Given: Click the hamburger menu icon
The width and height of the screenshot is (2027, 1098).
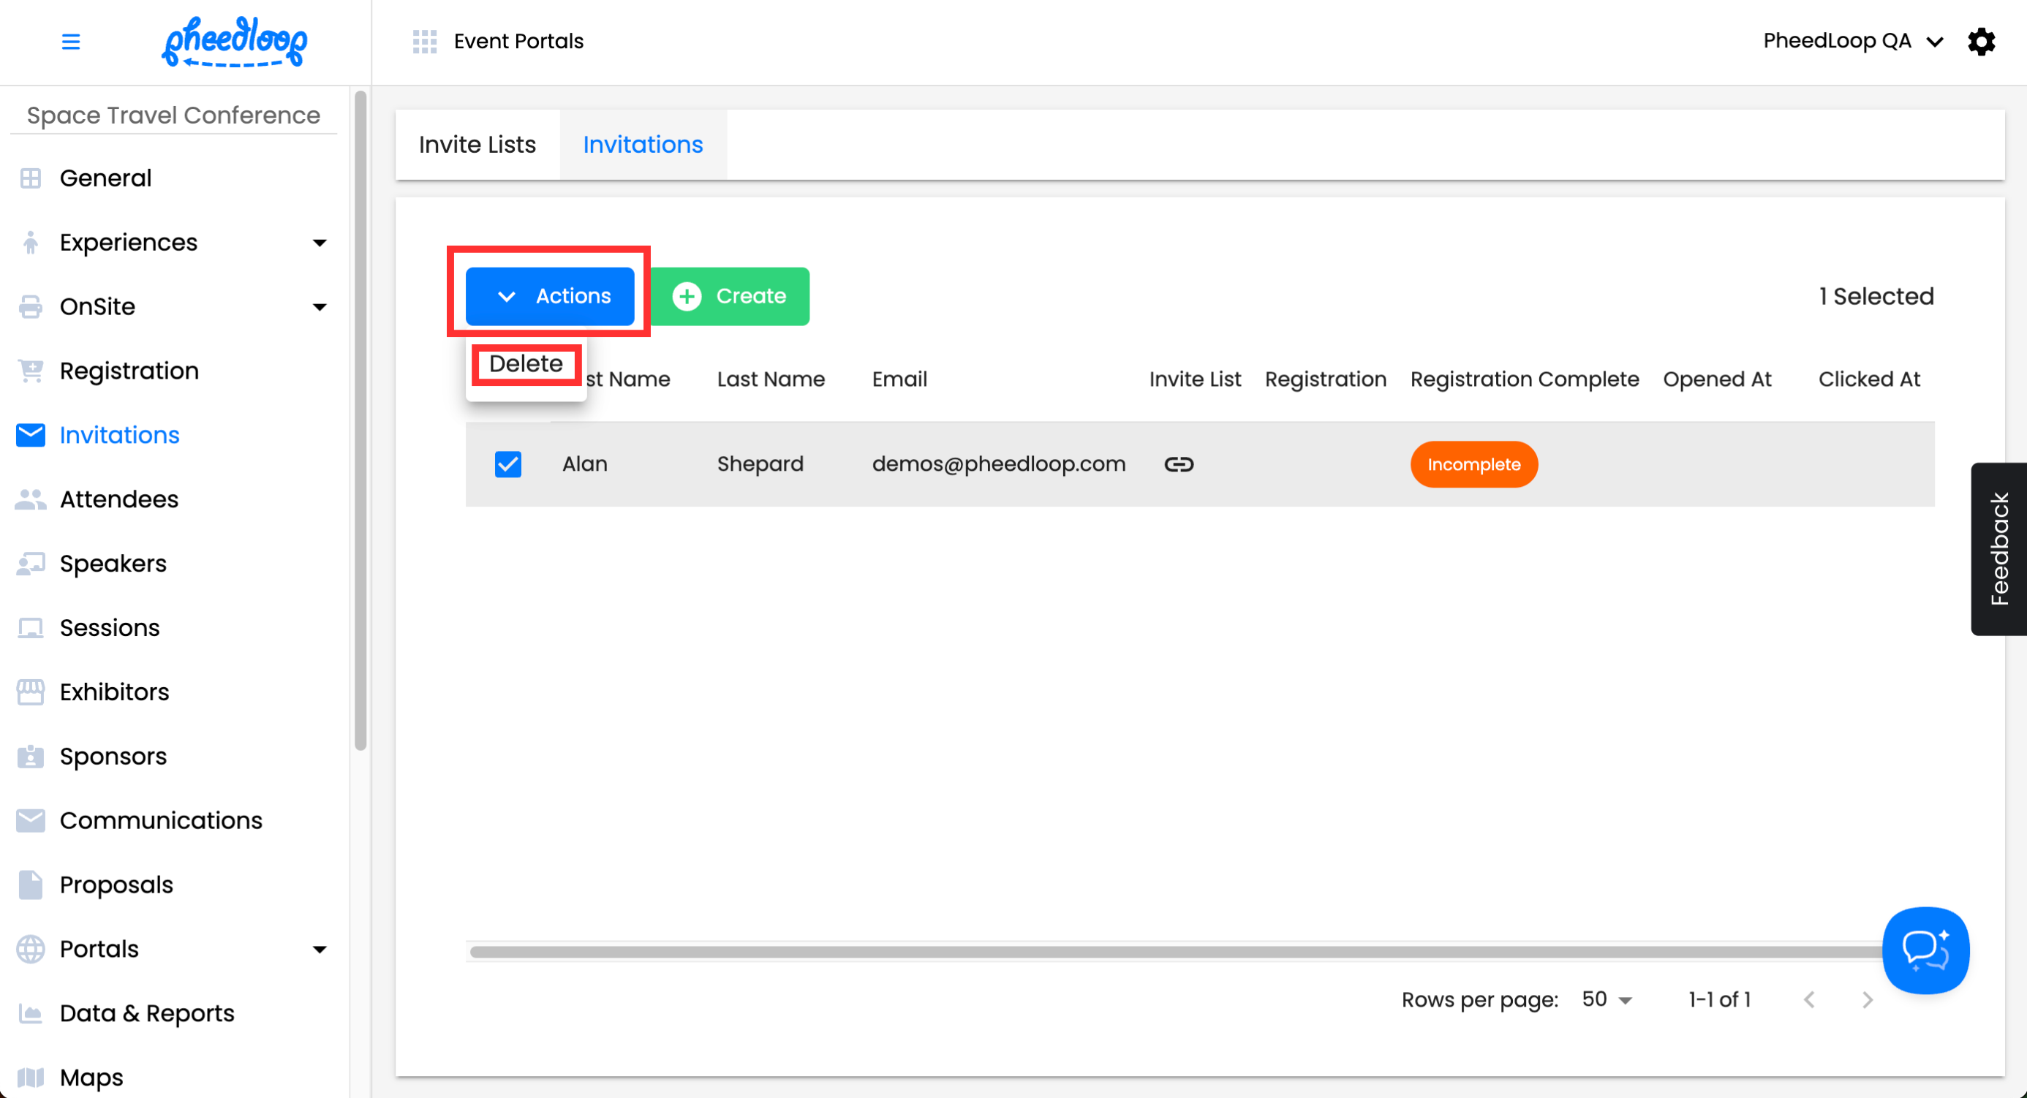Looking at the screenshot, I should pos(71,41).
